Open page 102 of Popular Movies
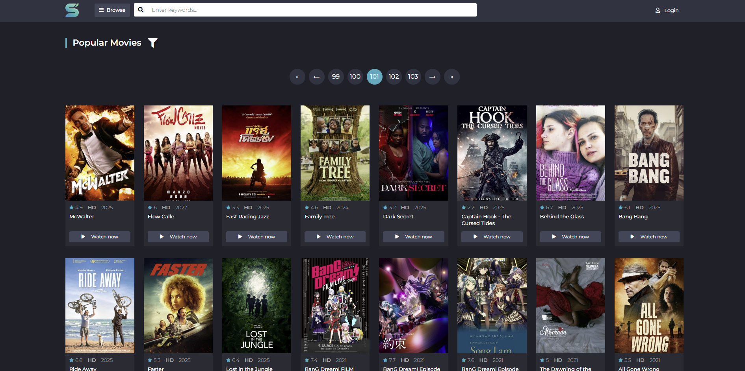The width and height of the screenshot is (745, 371). (394, 77)
